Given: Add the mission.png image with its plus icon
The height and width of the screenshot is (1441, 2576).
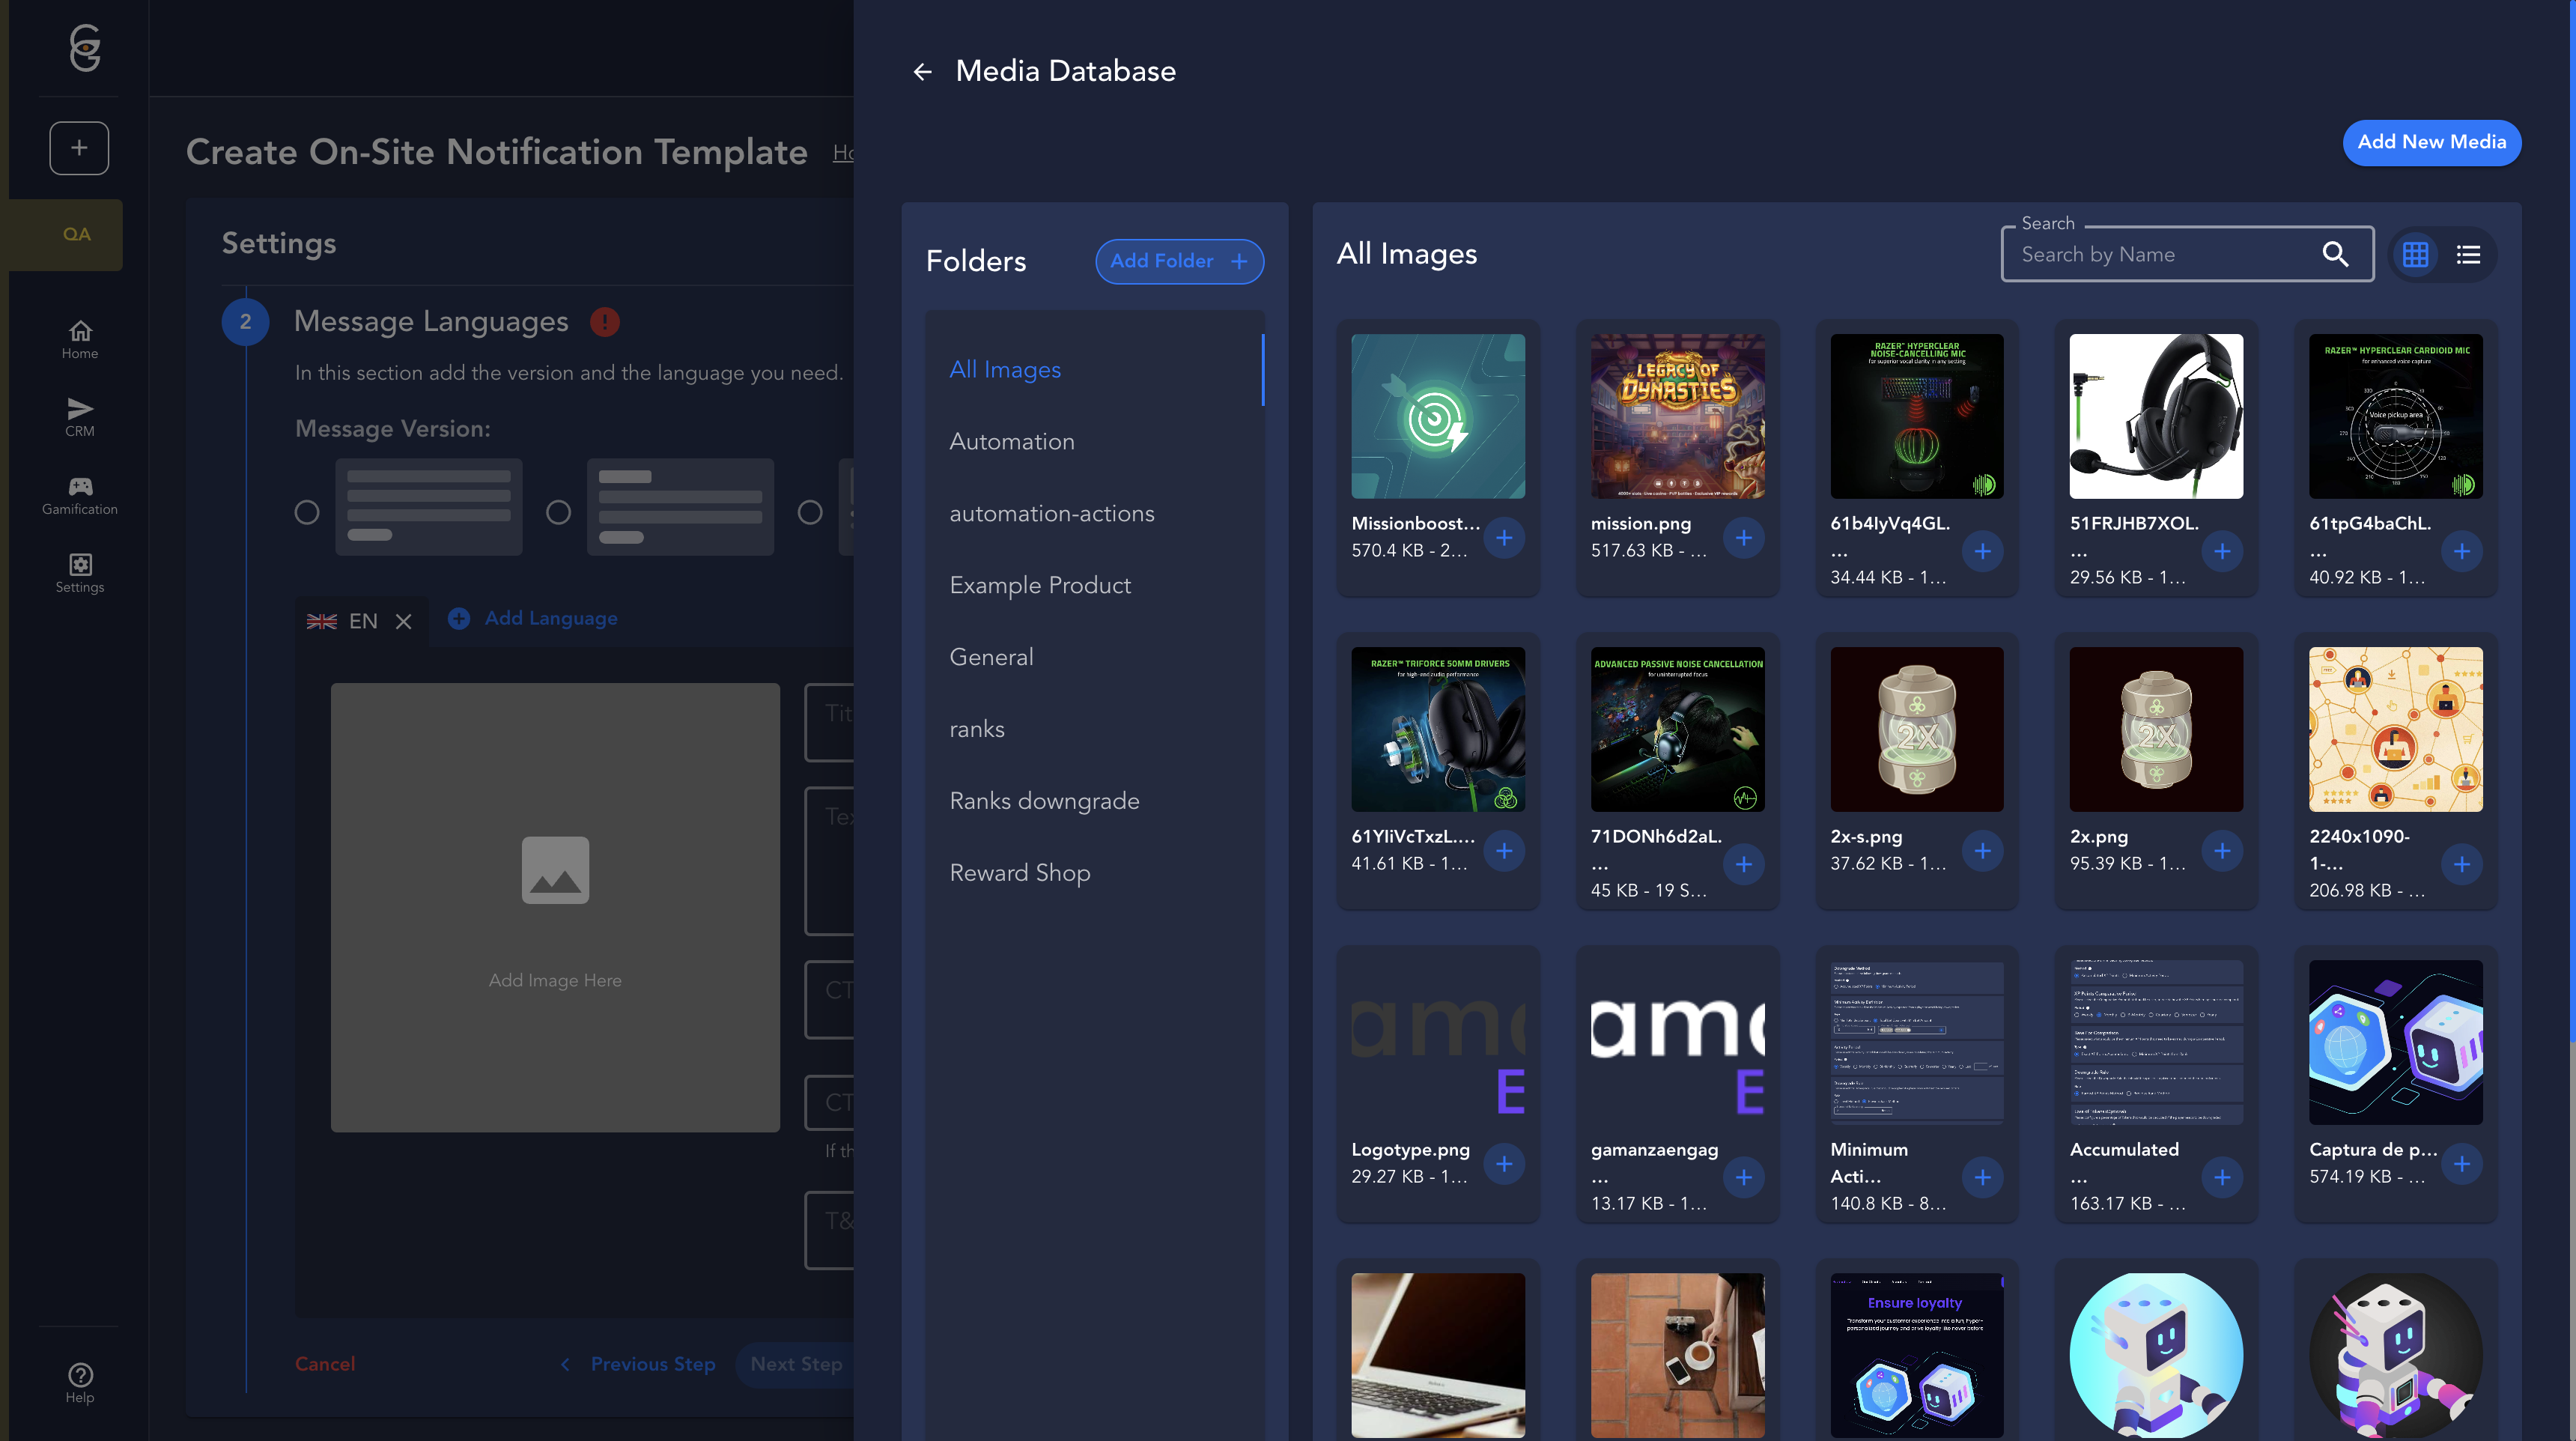Looking at the screenshot, I should [1743, 538].
